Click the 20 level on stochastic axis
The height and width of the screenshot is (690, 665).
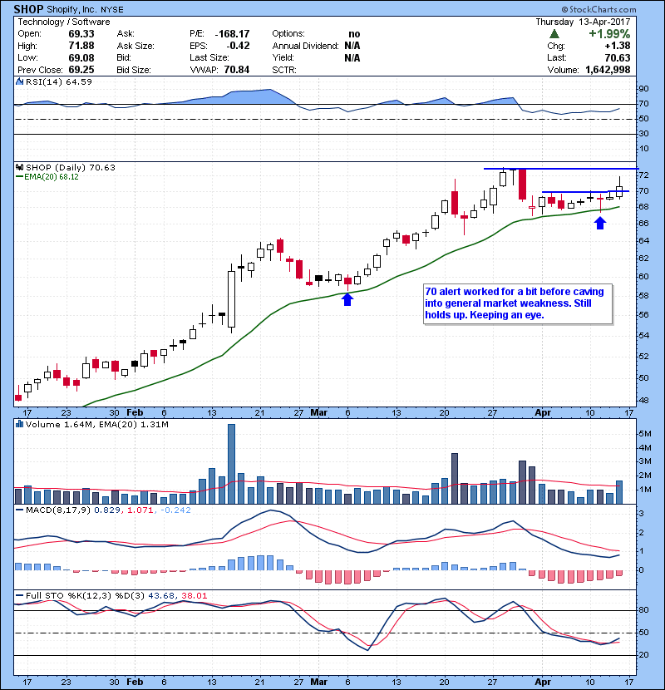click(x=643, y=655)
